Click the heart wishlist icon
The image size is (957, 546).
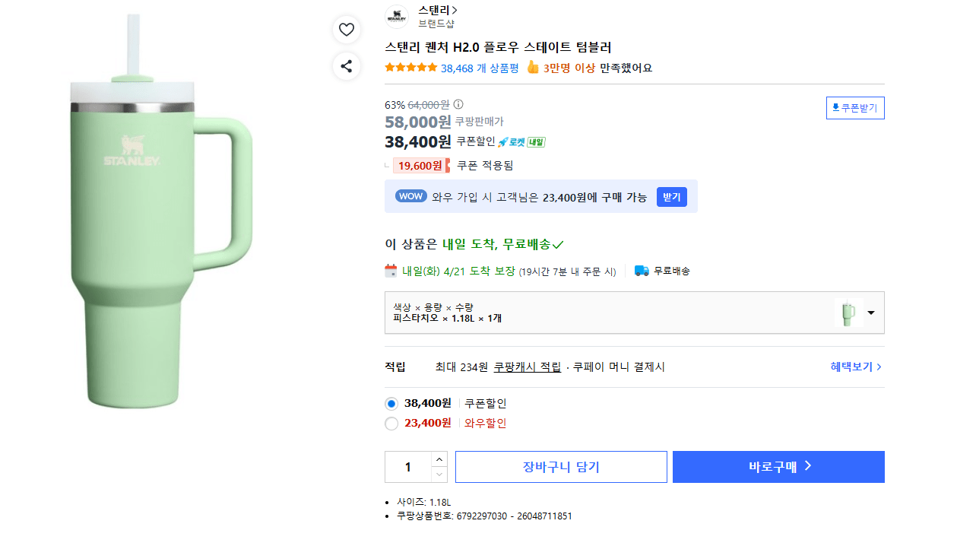pyautogui.click(x=347, y=29)
